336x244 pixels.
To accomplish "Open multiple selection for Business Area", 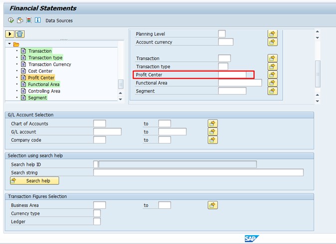I will pyautogui.click(x=213, y=205).
